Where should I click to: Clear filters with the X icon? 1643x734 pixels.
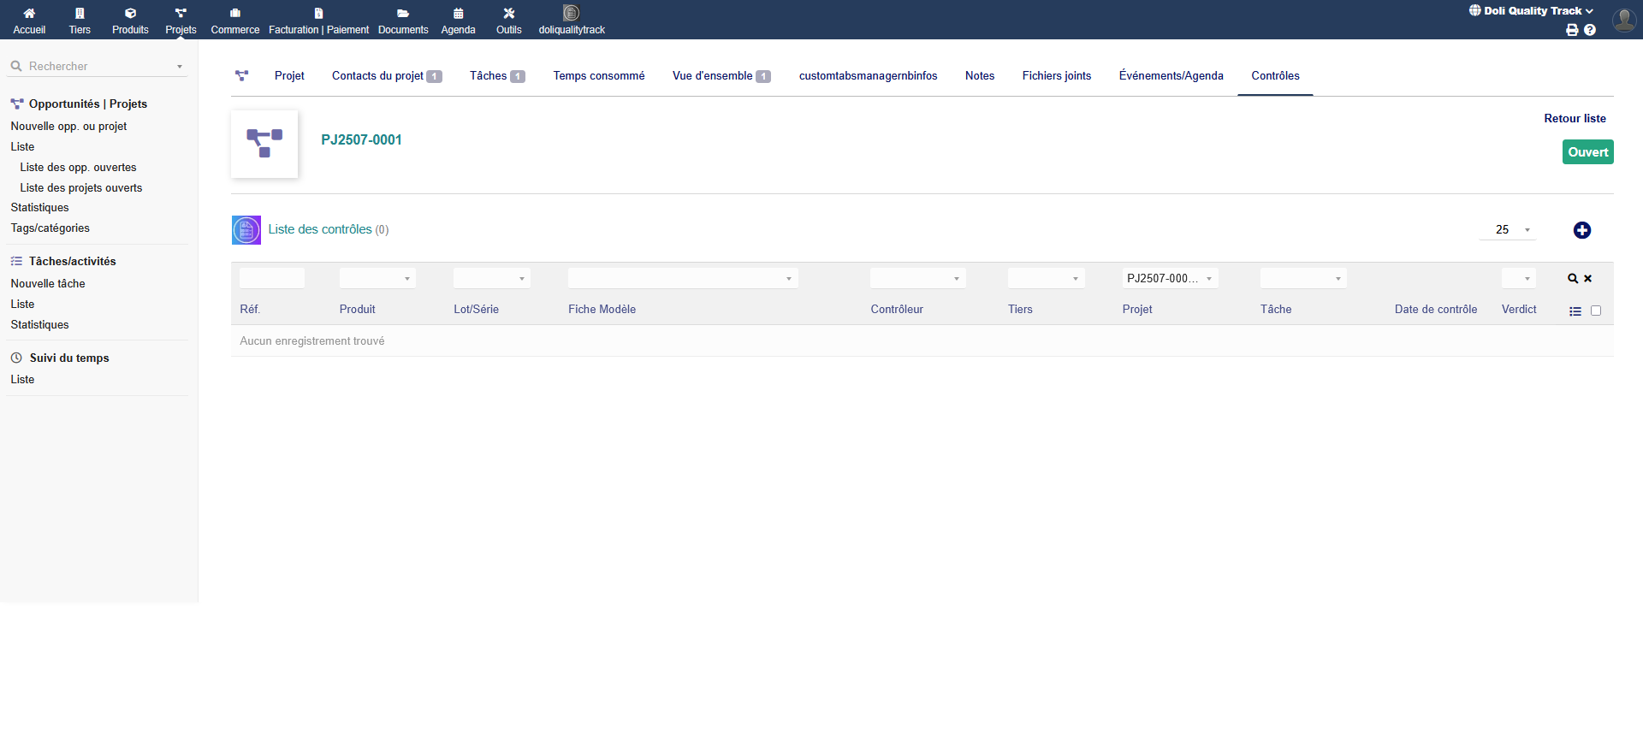pos(1588,279)
